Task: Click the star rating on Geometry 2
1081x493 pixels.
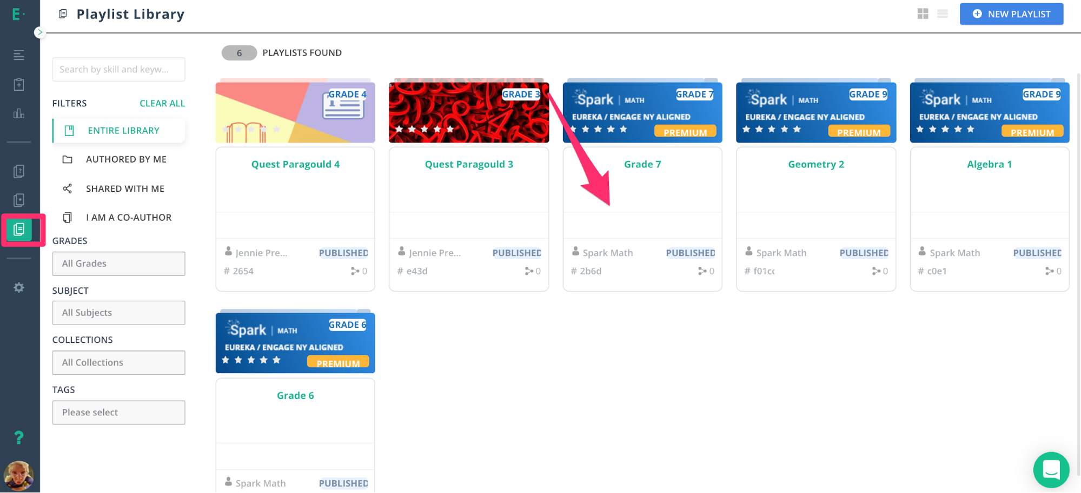Action: pyautogui.click(x=772, y=129)
